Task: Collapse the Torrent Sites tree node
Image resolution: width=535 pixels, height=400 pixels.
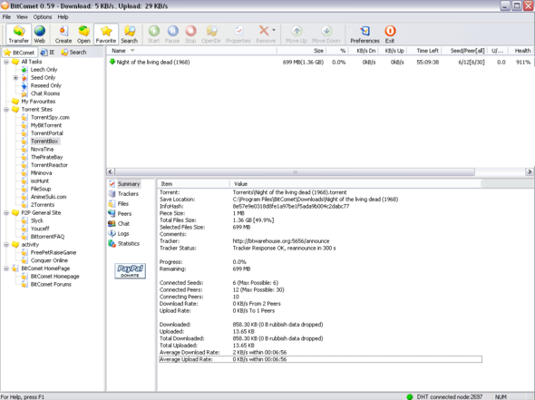Action: click(x=6, y=110)
